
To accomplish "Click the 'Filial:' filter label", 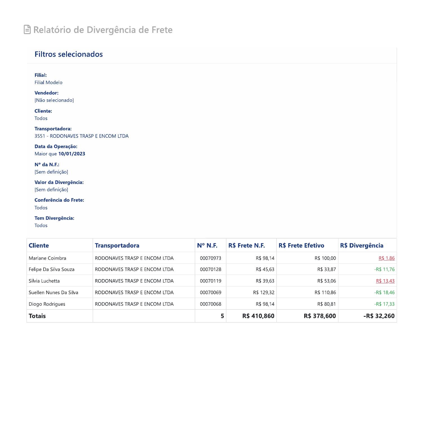I will click(41, 75).
